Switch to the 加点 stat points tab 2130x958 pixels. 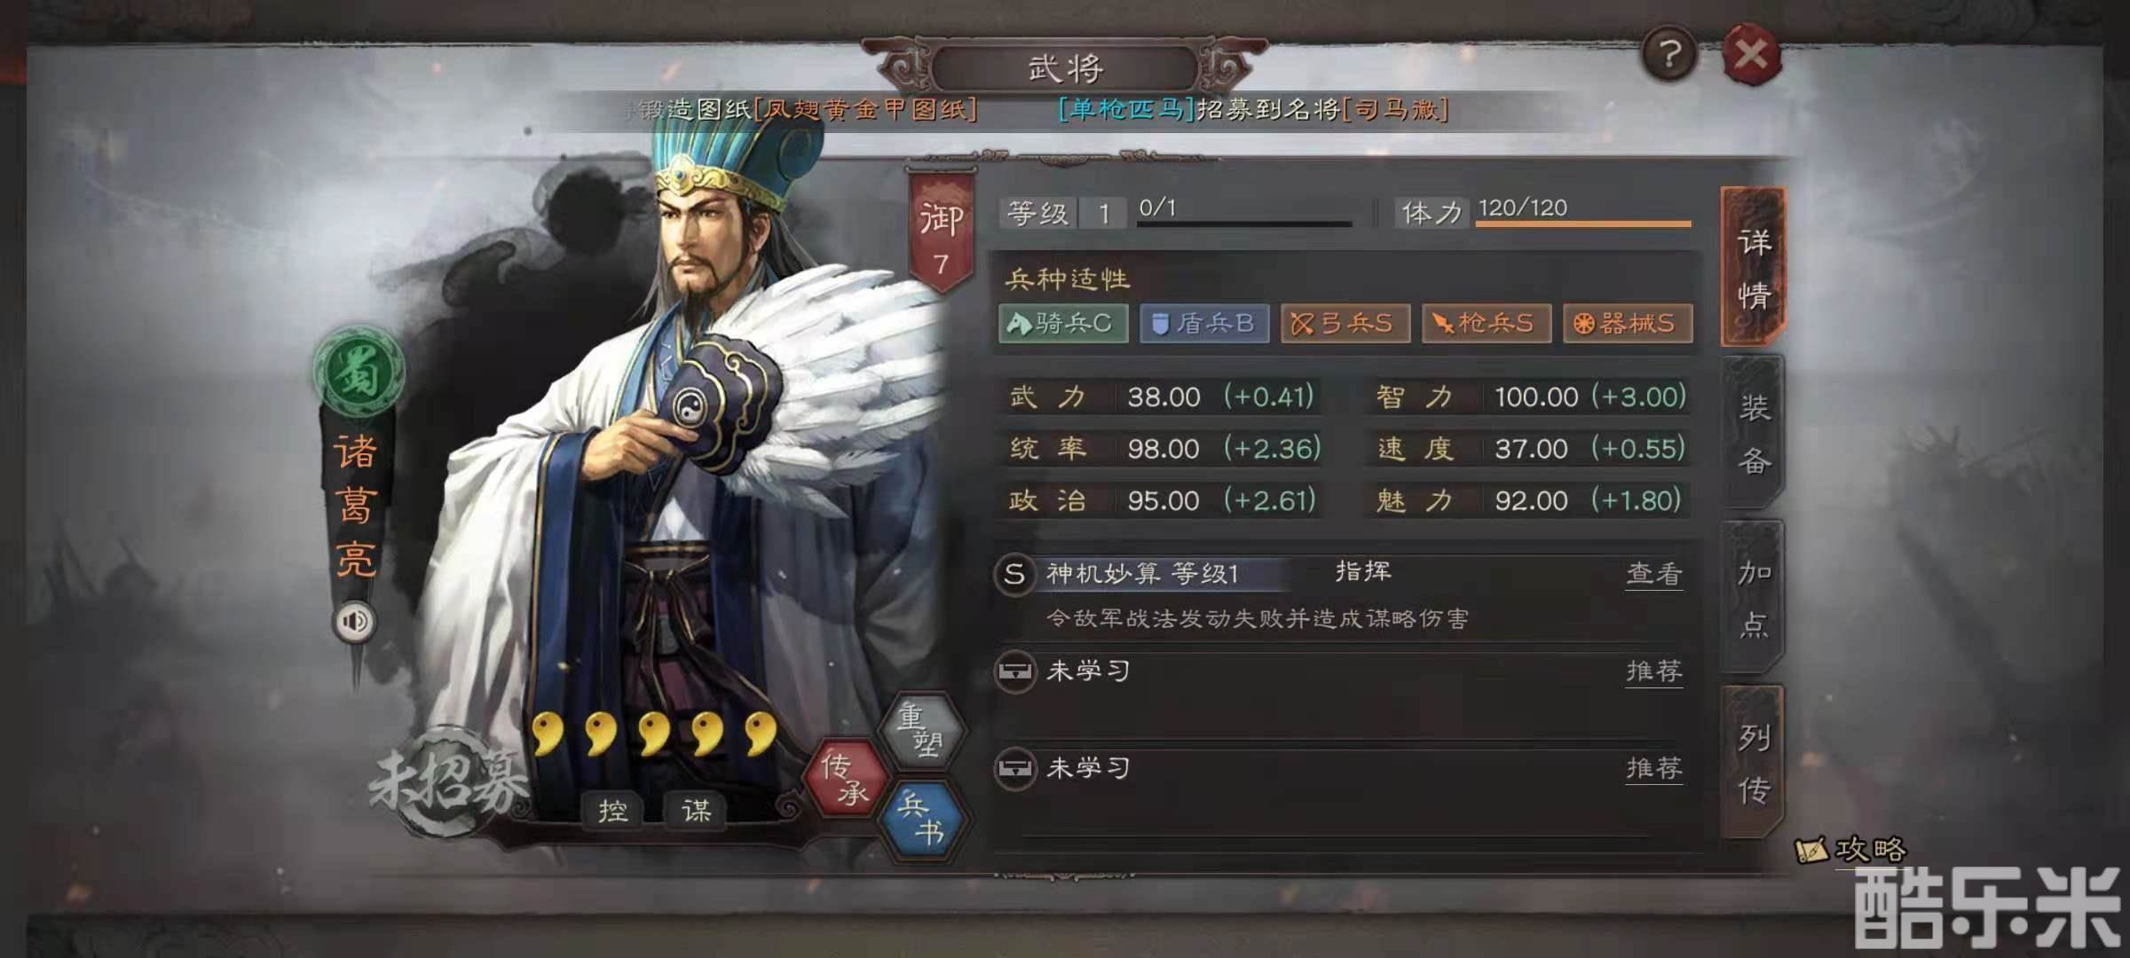click(x=1753, y=599)
